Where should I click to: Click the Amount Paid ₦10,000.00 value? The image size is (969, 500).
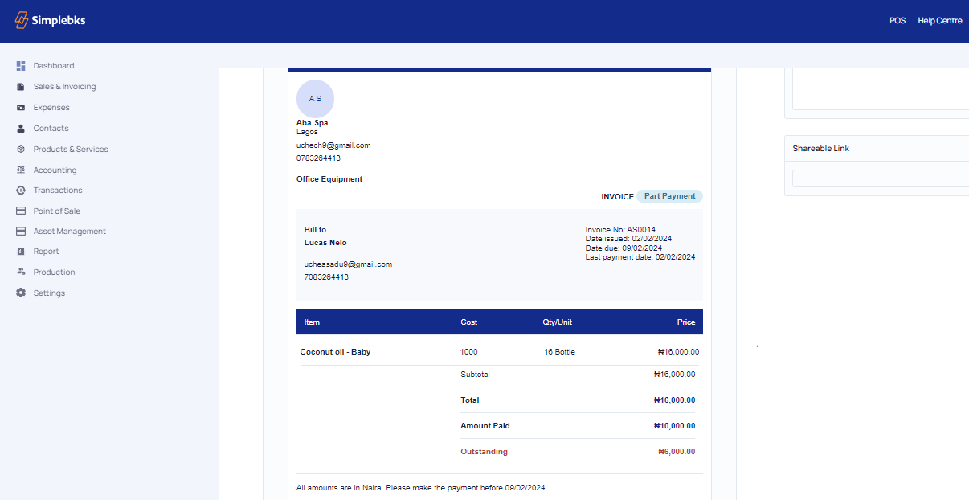pos(675,426)
